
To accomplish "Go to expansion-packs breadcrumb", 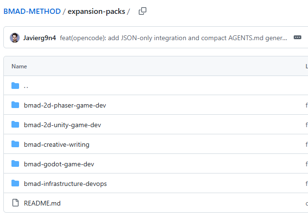I will click(x=96, y=11).
